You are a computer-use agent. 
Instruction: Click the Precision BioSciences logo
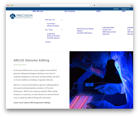(21, 16)
